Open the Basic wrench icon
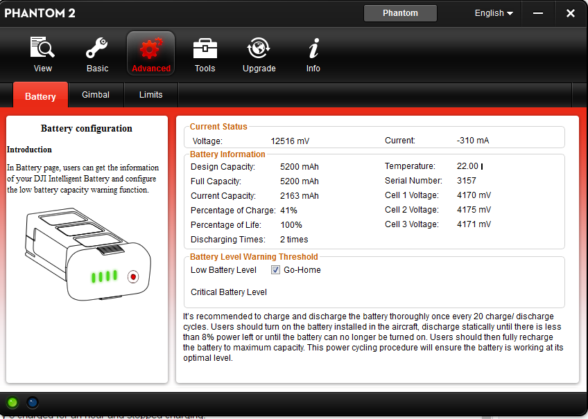 tap(97, 48)
